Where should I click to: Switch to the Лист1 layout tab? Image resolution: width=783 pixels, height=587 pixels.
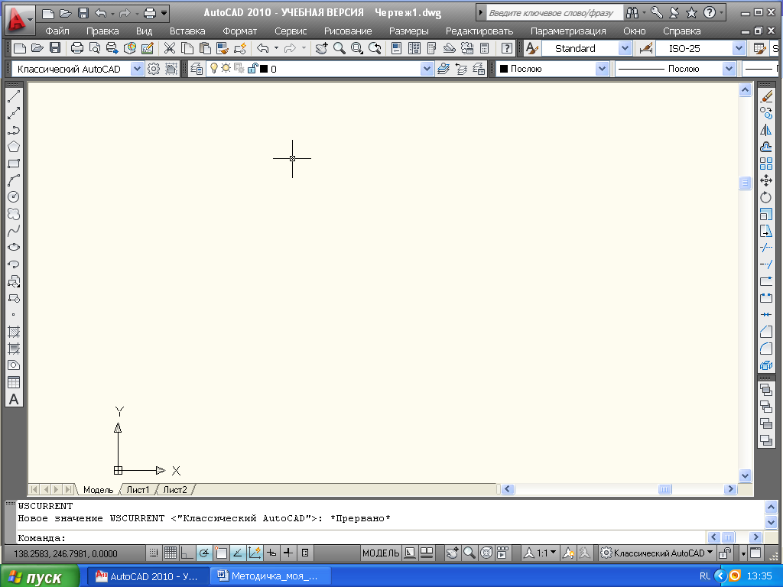(x=138, y=490)
